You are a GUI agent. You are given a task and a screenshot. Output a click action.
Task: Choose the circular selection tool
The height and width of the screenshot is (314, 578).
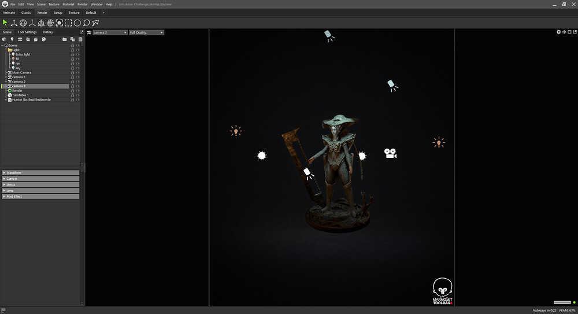tap(77, 23)
